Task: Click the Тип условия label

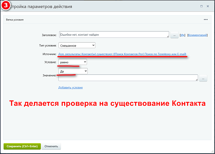Action: pyautogui.click(x=48, y=45)
